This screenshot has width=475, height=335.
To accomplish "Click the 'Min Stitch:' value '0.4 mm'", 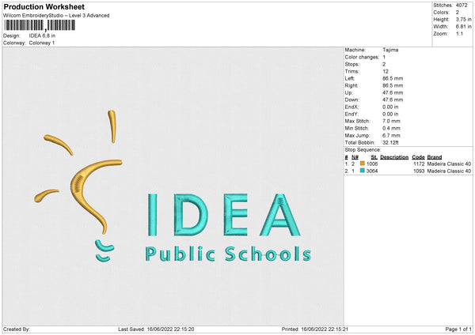I will 391,128.
